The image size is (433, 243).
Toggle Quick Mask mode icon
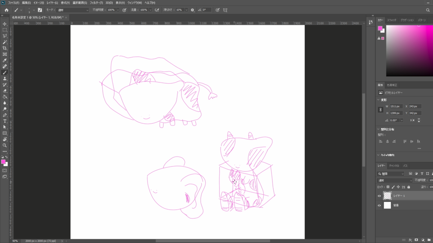(5, 171)
